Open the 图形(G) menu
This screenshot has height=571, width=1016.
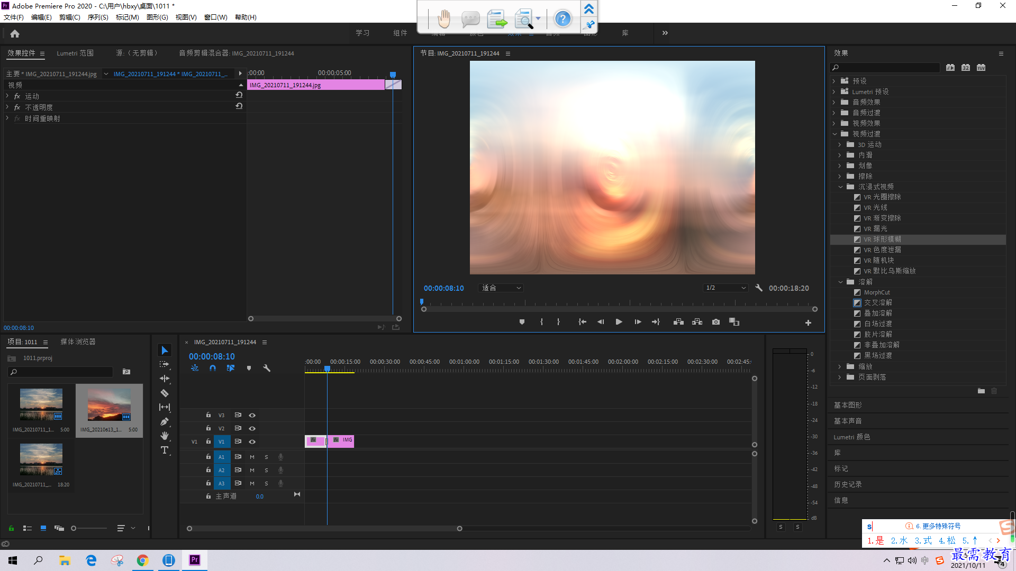[x=157, y=17]
